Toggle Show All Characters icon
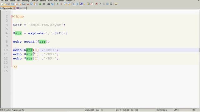The image size is (200, 112). pos(77,4)
